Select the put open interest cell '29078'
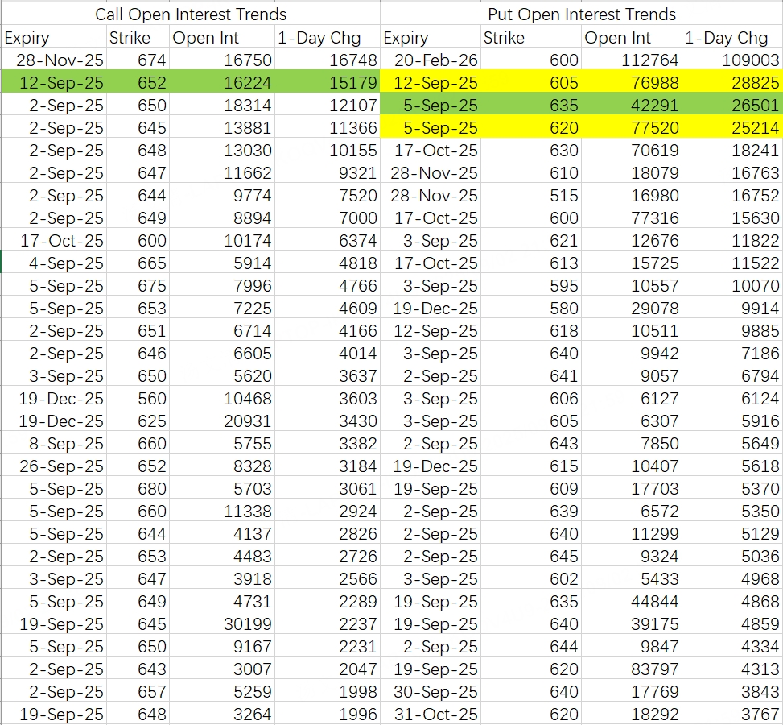 (632, 308)
